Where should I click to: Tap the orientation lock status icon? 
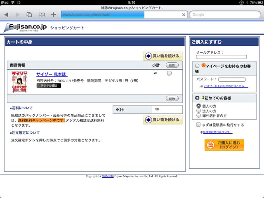pos(241,2)
